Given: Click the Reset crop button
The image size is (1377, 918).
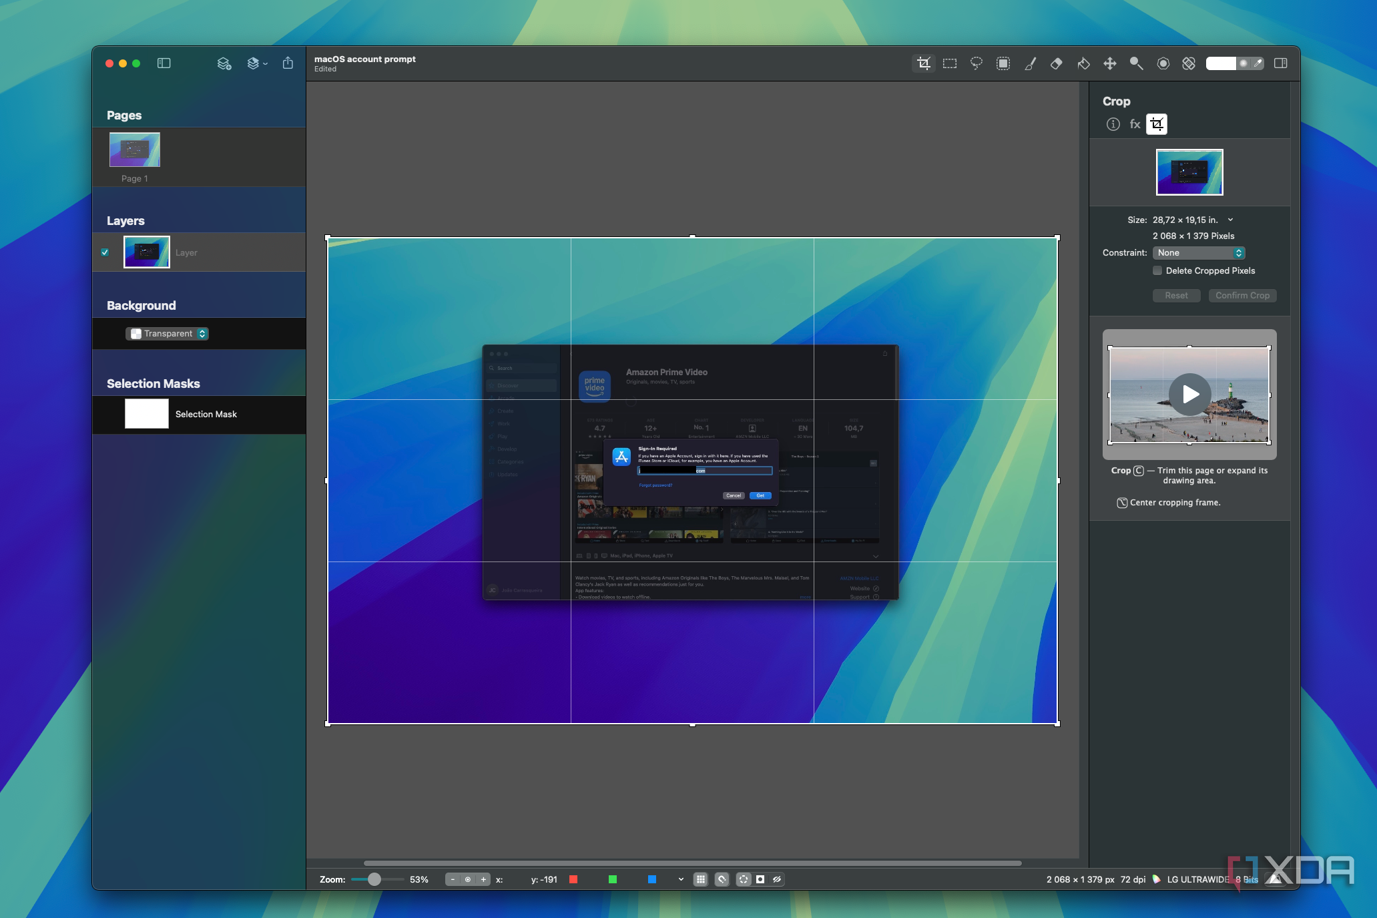Looking at the screenshot, I should pos(1176,296).
